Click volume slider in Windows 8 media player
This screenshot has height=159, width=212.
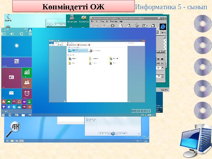[x=125, y=134]
